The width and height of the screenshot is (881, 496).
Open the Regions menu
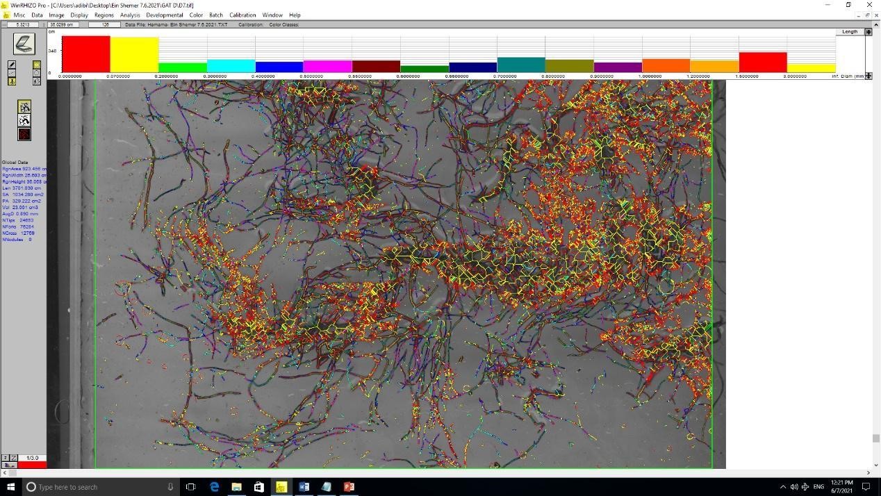pos(104,15)
